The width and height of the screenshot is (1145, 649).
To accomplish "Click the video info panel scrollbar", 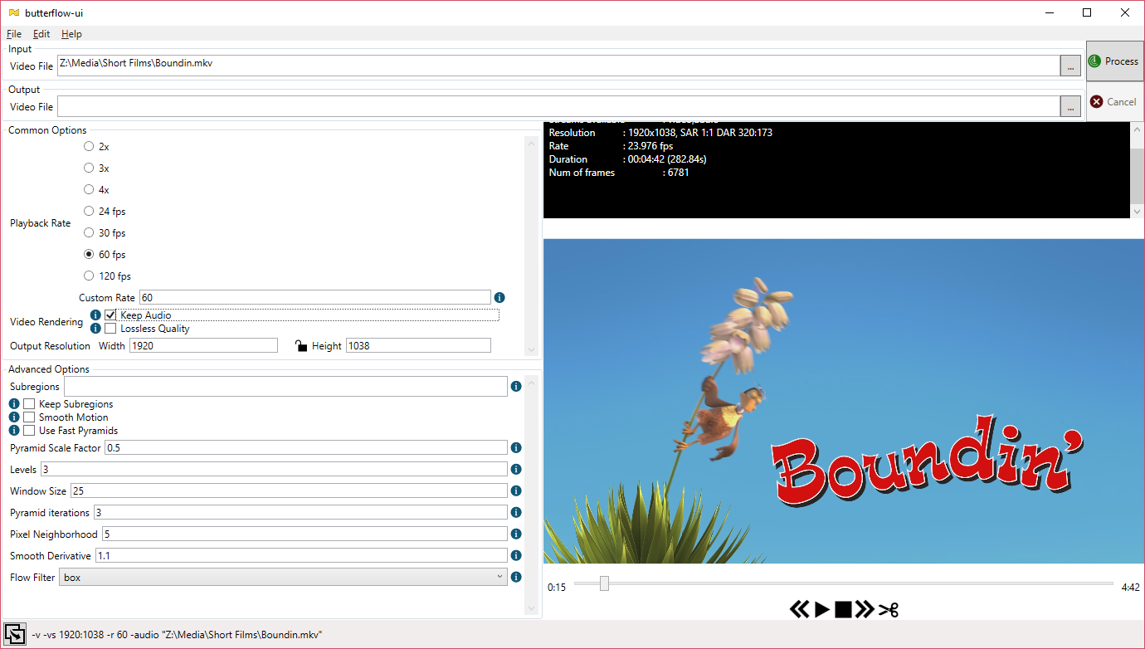I will pyautogui.click(x=1137, y=170).
